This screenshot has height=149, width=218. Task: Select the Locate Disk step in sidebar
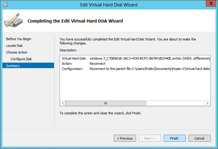coord(15,46)
